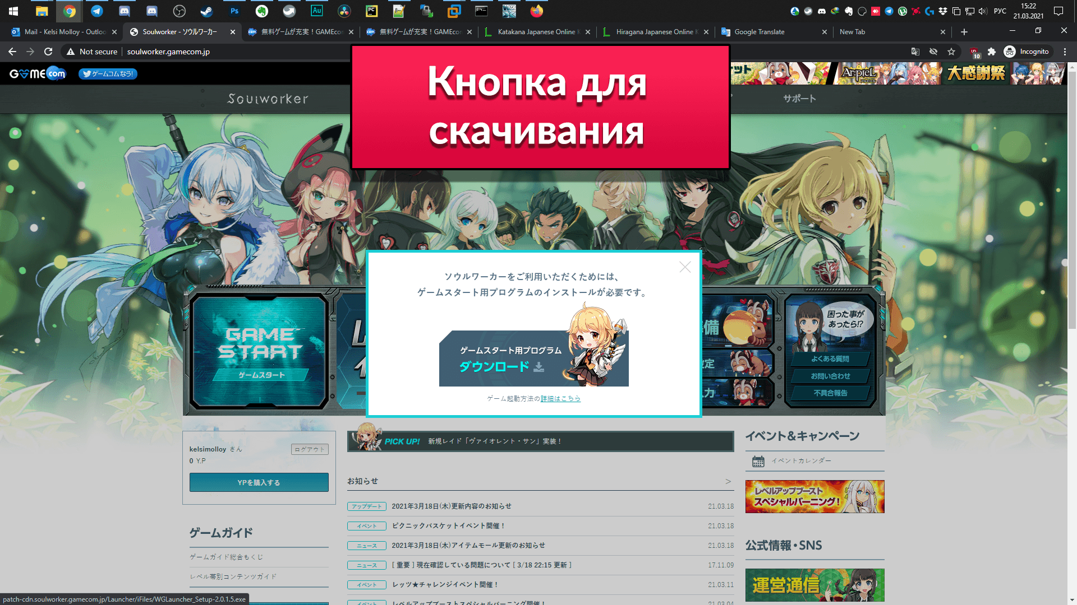Screen dimensions: 1077x605
Task: Open the サポート menu in site header
Action: pos(800,99)
